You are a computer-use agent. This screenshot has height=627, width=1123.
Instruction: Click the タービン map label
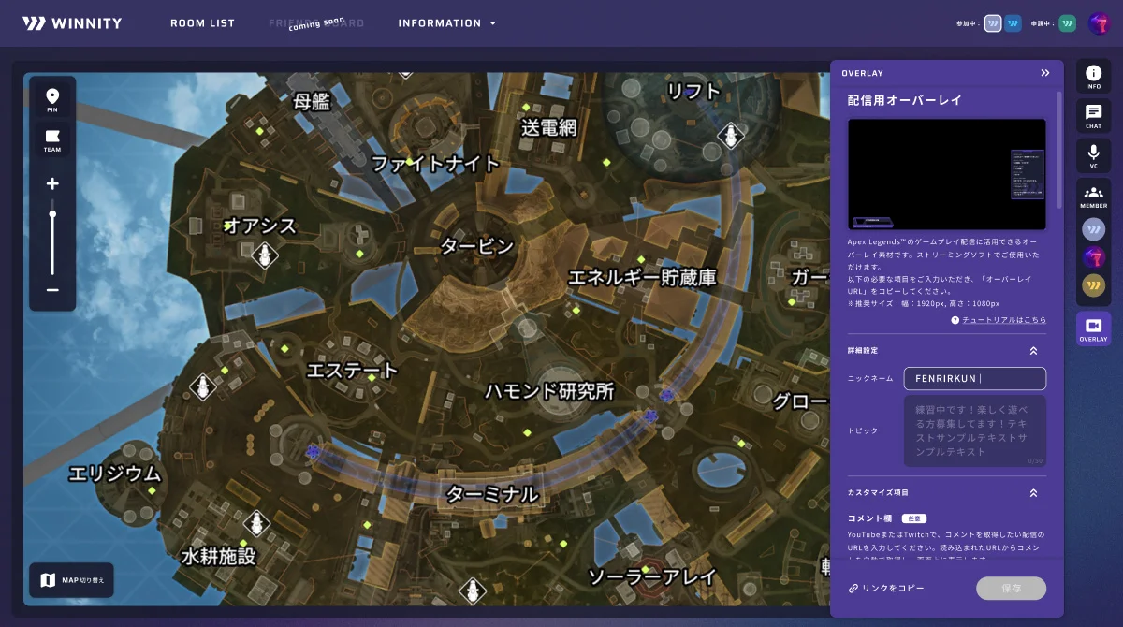tap(477, 246)
